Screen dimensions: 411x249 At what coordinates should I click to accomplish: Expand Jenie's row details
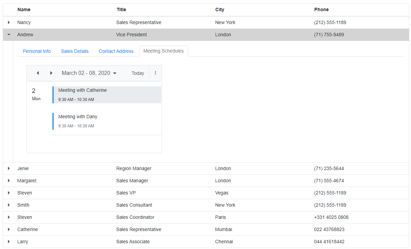click(9, 168)
